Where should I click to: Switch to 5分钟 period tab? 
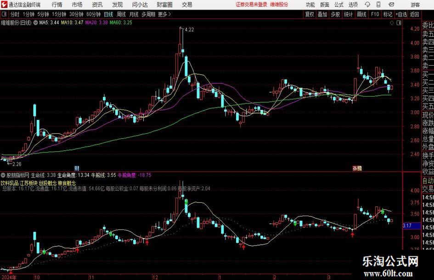coord(43,14)
